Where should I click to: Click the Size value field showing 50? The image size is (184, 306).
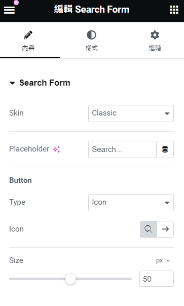click(x=157, y=279)
